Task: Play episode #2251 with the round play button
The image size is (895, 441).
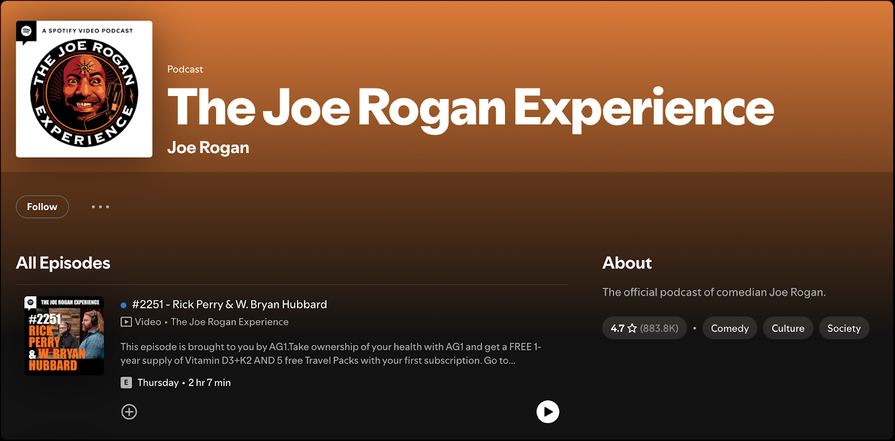Action: 548,412
